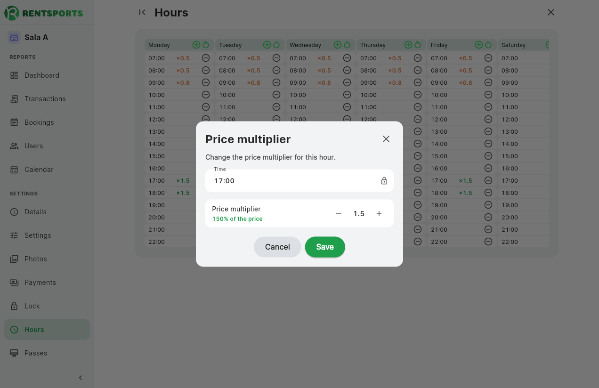The image size is (599, 388).
Task: Remove Thursday 20:00 with the minus icon
Action: (x=418, y=217)
